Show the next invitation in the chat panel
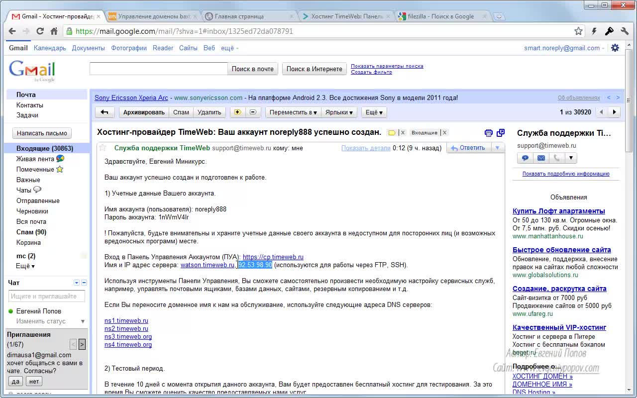 (82, 344)
